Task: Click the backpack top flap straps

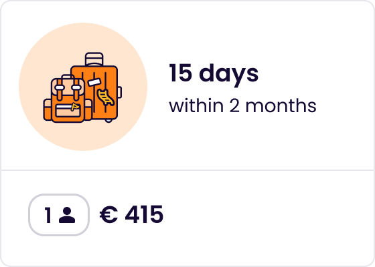Action: tap(68, 89)
